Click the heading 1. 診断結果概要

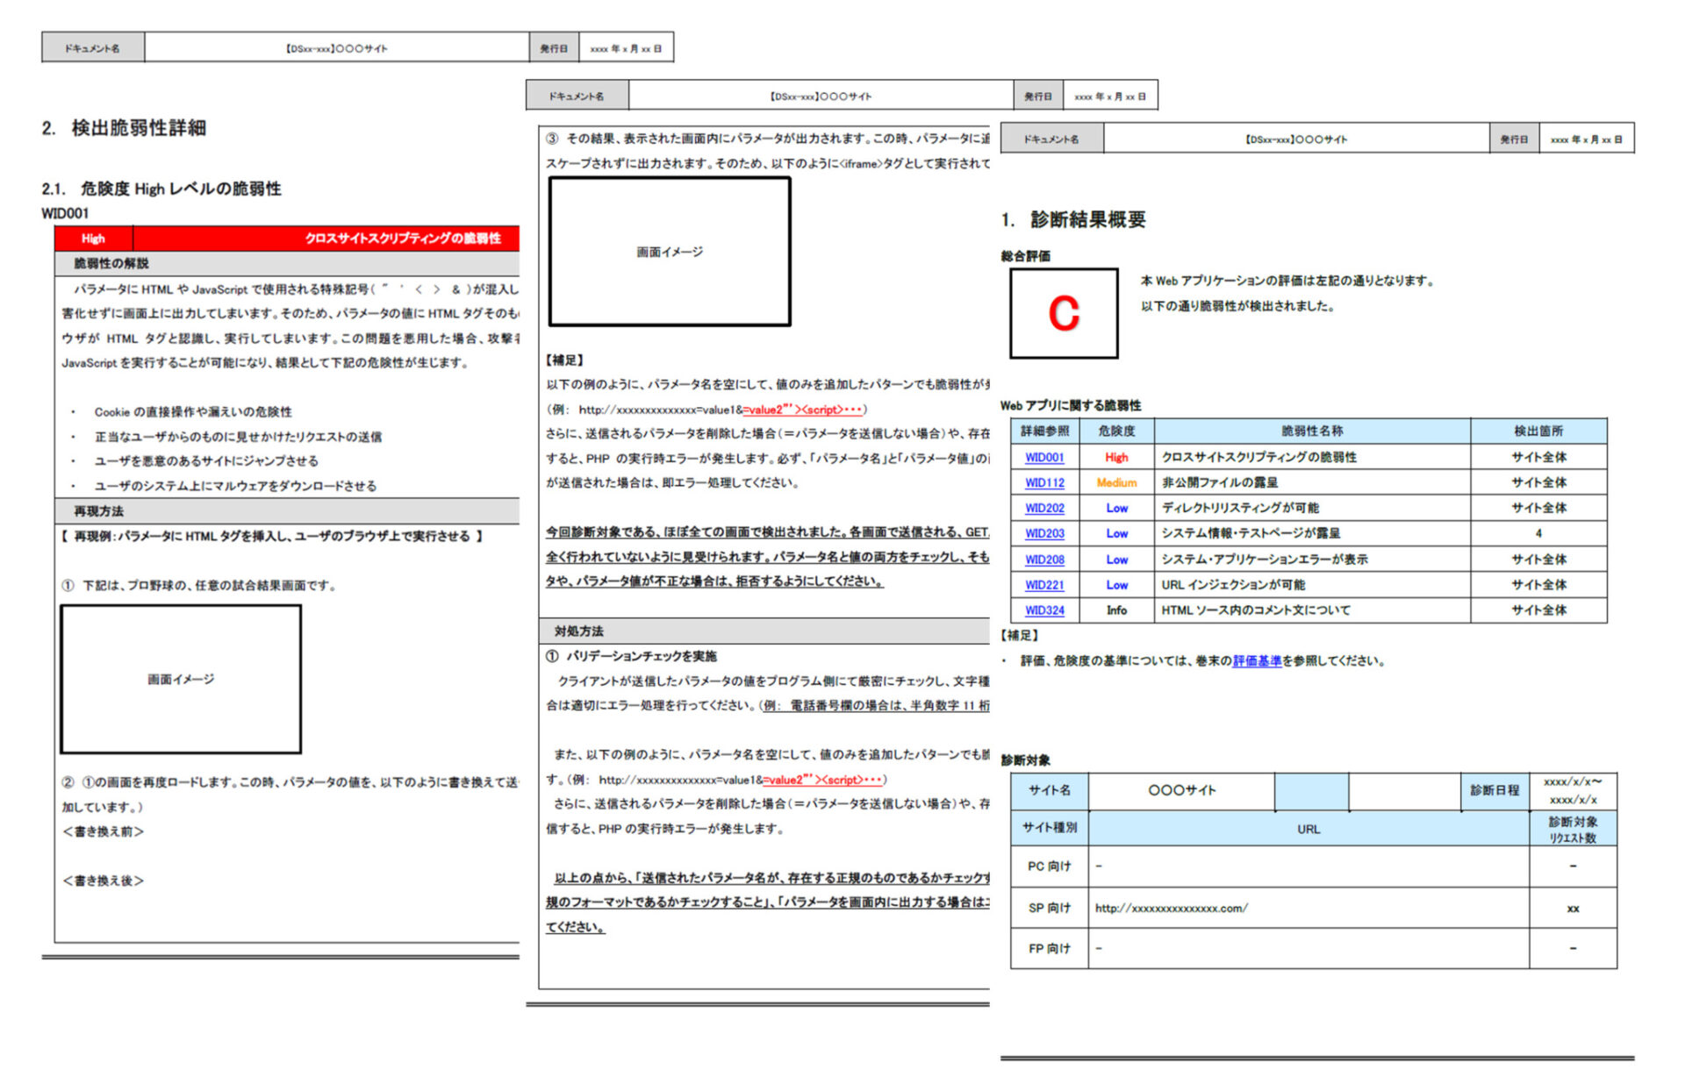click(1073, 219)
